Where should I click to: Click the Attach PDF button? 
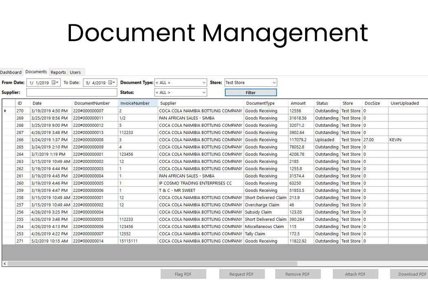(x=355, y=274)
